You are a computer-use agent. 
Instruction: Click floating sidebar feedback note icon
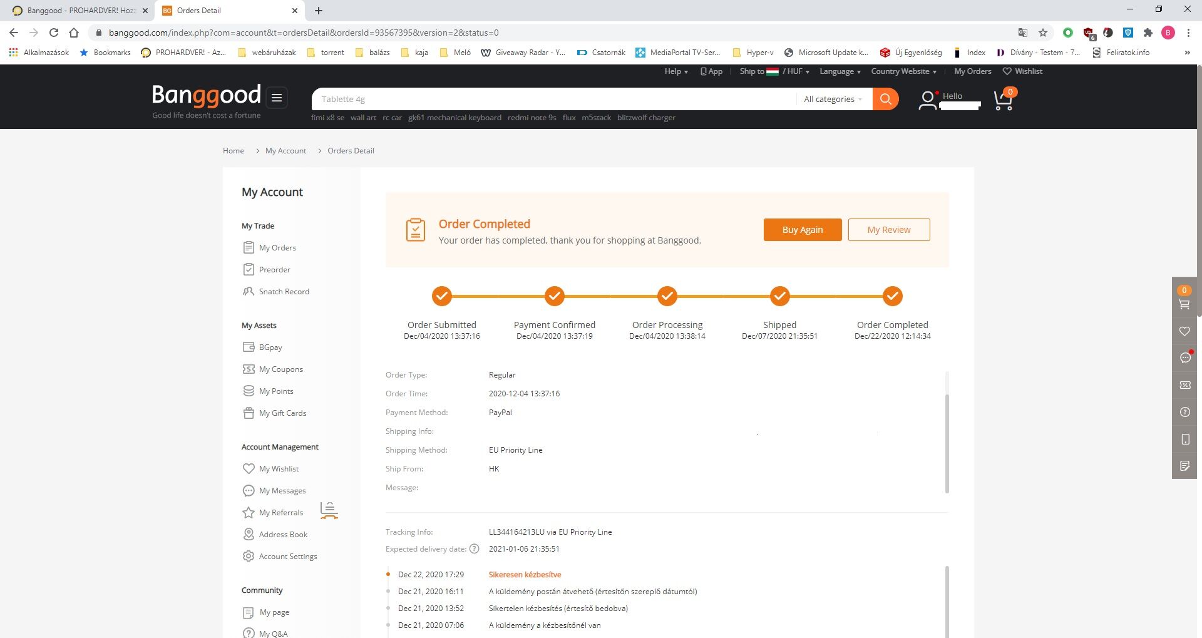(x=1184, y=466)
